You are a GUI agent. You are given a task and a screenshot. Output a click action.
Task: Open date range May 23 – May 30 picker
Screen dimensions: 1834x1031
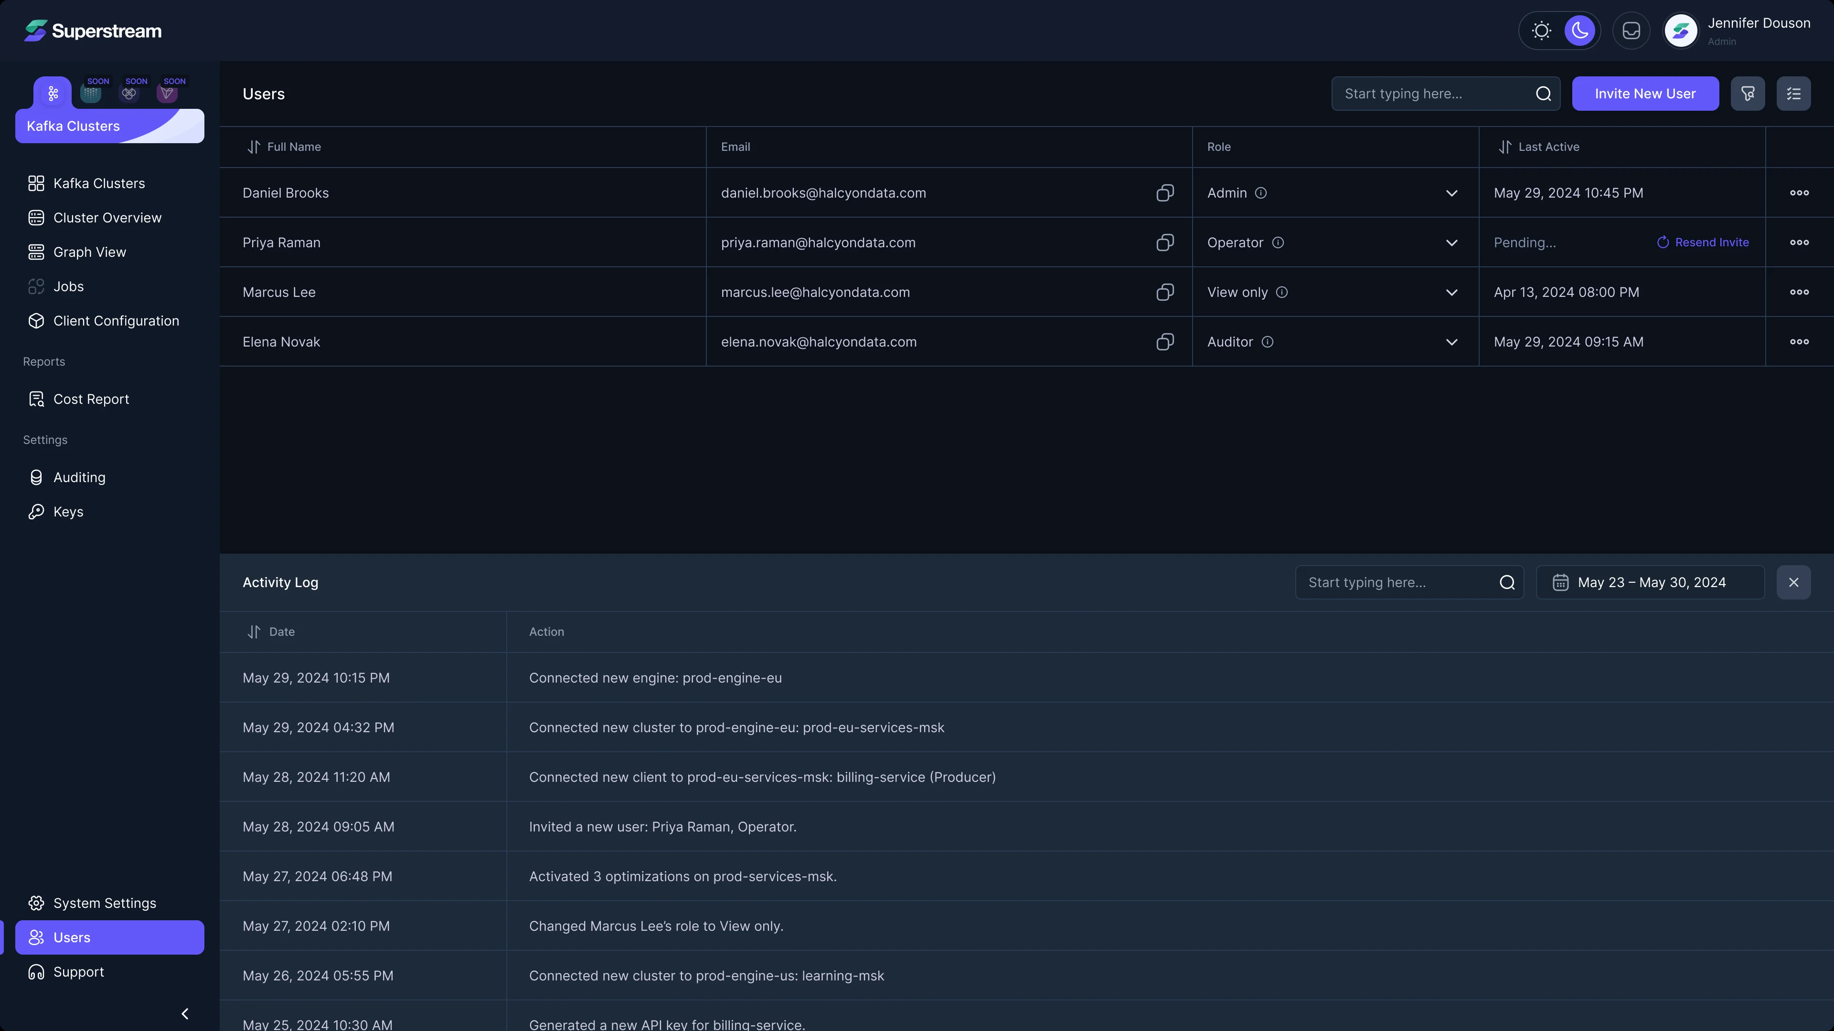[x=1650, y=583]
